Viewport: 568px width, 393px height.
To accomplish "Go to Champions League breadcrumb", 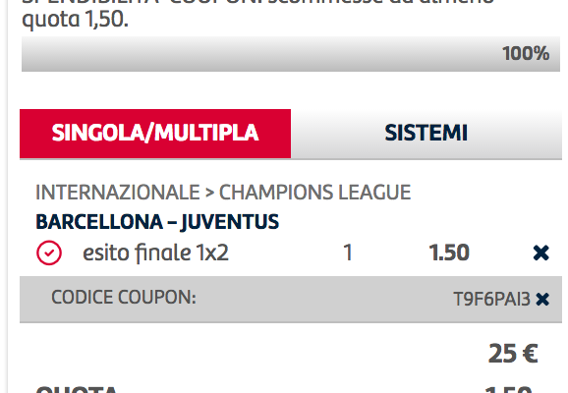I will pos(314,192).
